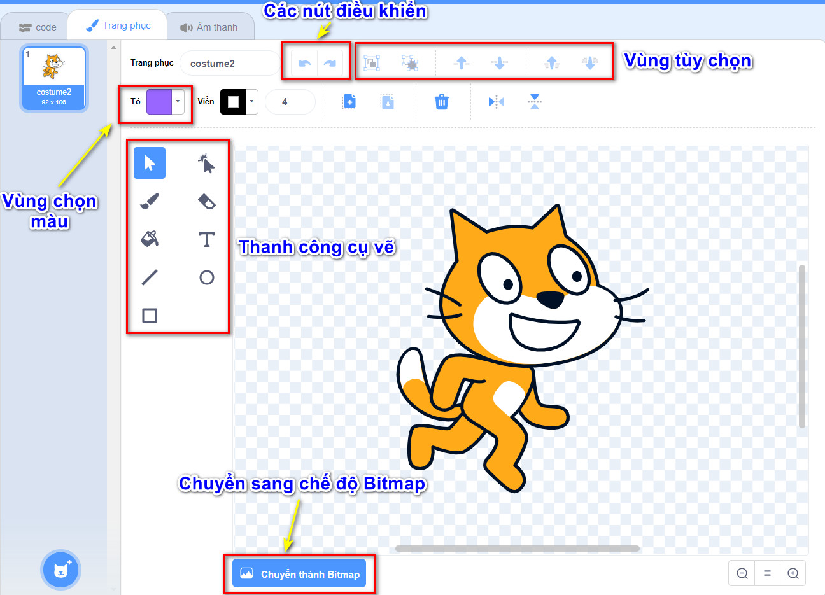Open the choose costume cat button

[x=60, y=570]
